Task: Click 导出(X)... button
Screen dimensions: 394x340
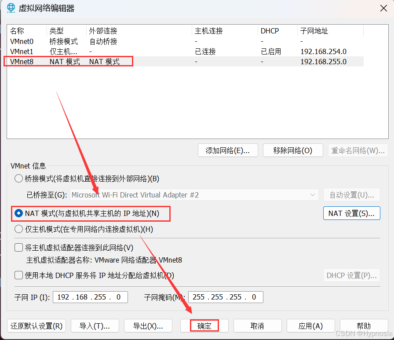Action: click(148, 326)
